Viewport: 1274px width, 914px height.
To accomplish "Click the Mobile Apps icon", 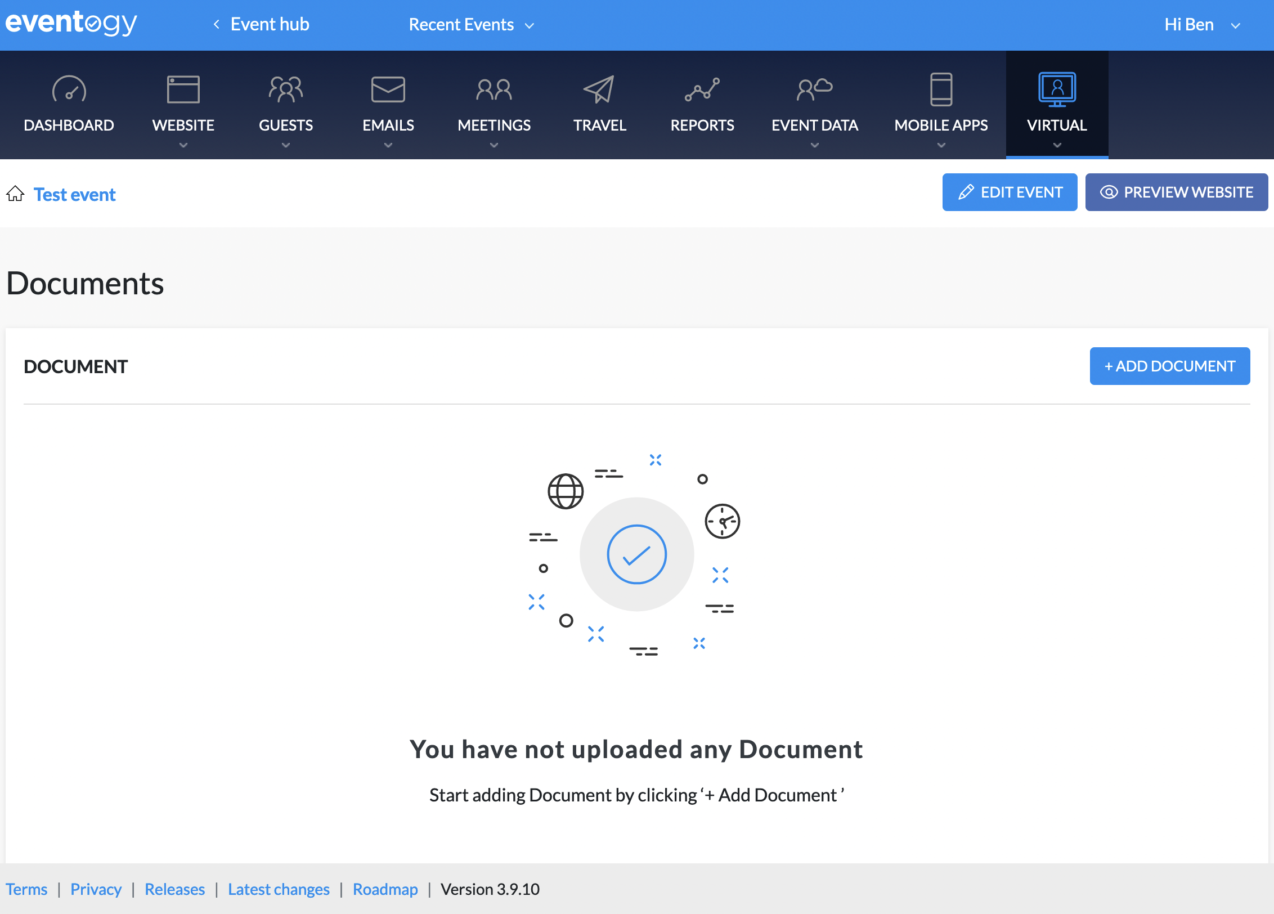I will [x=940, y=90].
